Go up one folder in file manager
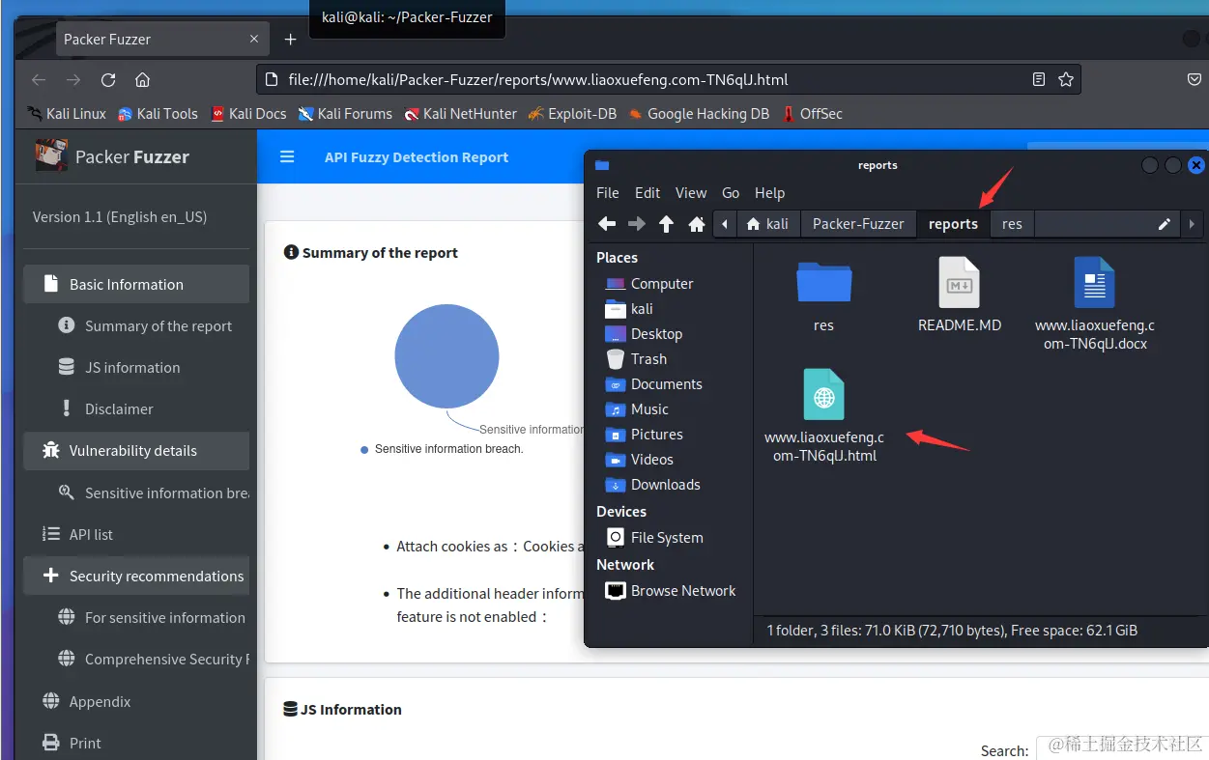This screenshot has width=1209, height=760. click(x=666, y=224)
